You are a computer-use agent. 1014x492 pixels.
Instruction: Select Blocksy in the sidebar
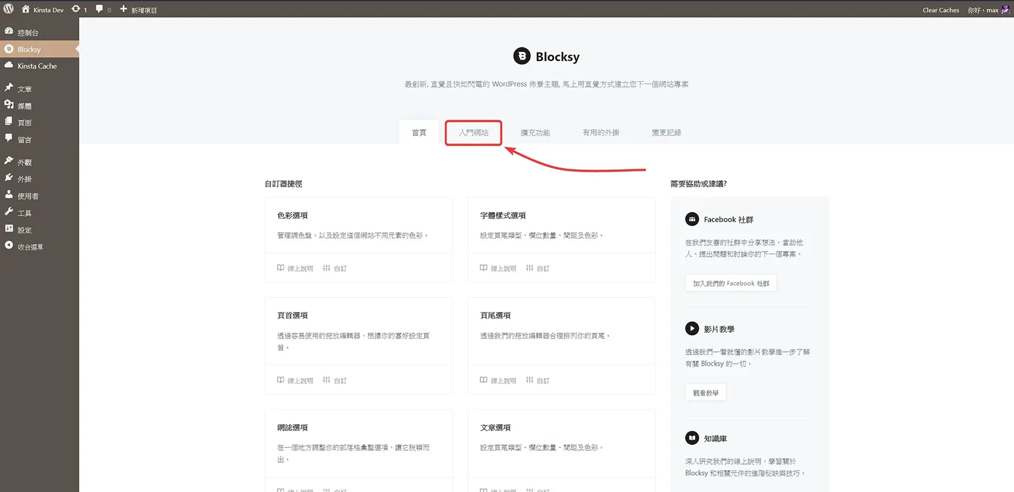tap(39, 49)
